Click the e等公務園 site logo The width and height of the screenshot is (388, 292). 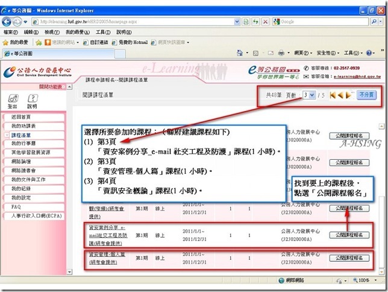(274, 72)
